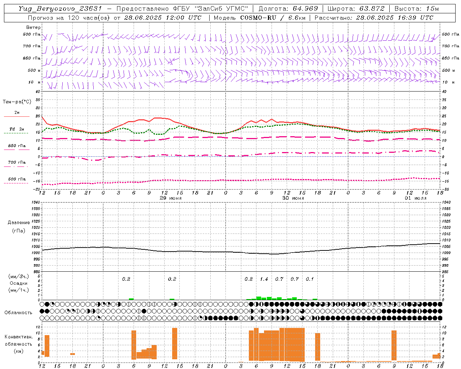Click the Давление pressure axis label

click(x=19, y=222)
